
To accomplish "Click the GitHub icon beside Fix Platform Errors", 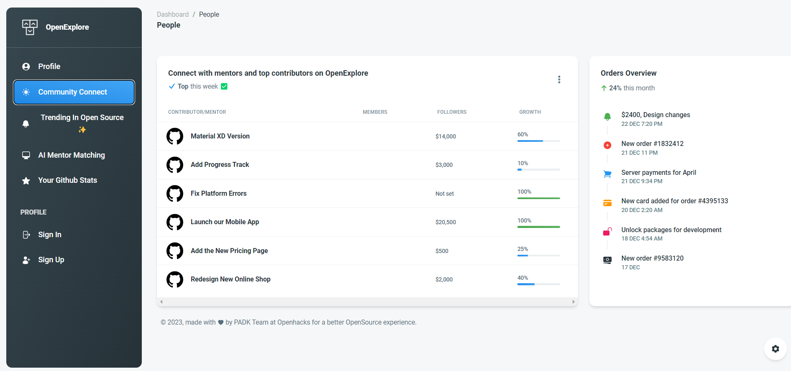I will [175, 194].
